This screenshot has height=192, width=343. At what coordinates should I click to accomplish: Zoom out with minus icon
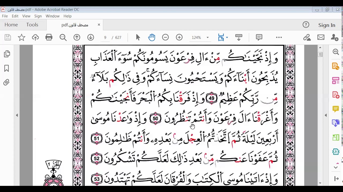[165, 38]
